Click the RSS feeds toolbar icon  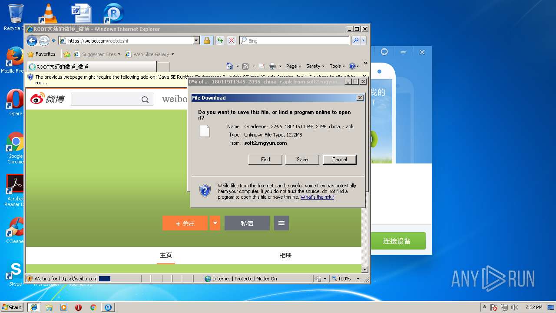[245, 66]
